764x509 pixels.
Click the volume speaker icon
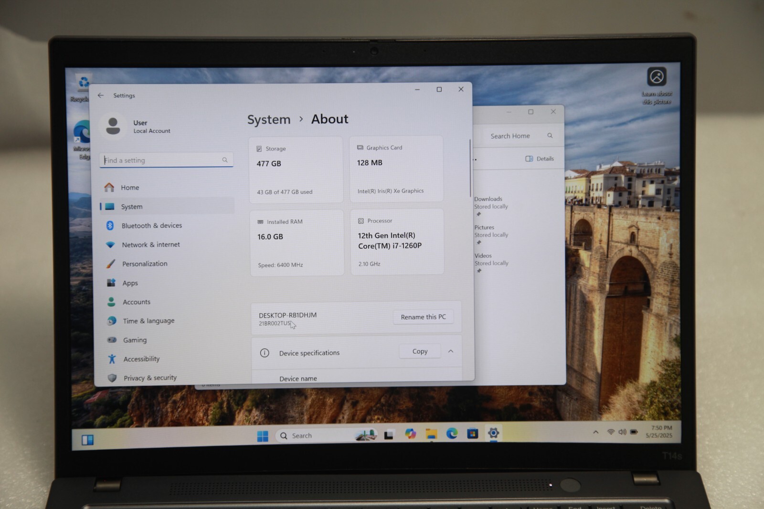(x=622, y=432)
